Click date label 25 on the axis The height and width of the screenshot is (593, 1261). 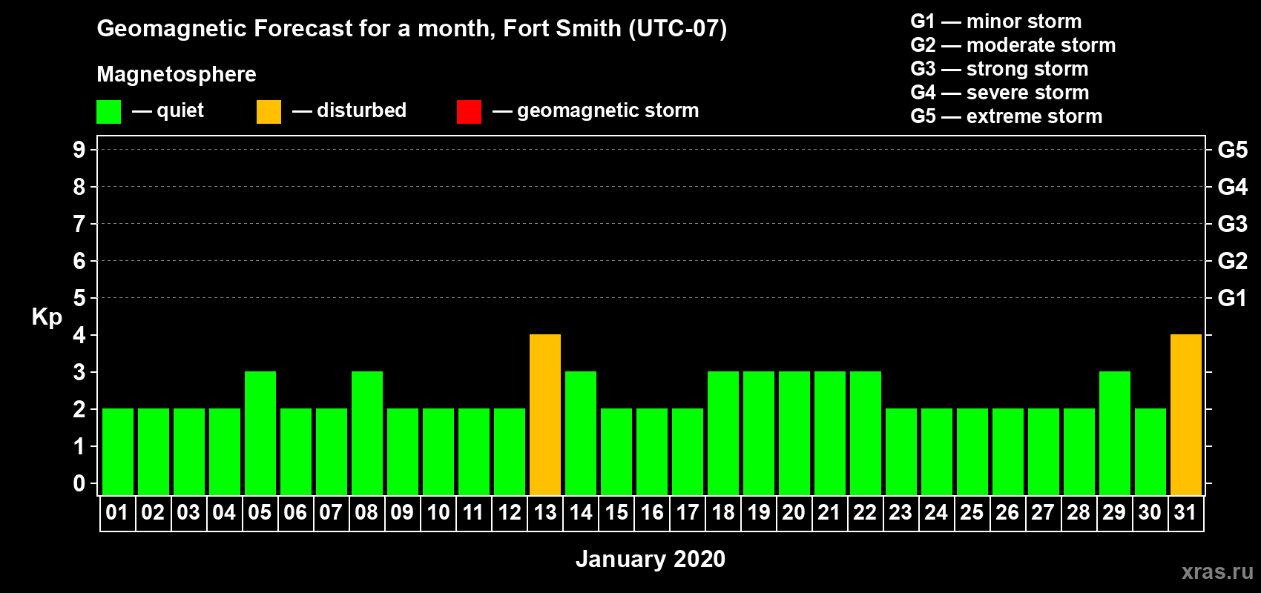pos(972,512)
